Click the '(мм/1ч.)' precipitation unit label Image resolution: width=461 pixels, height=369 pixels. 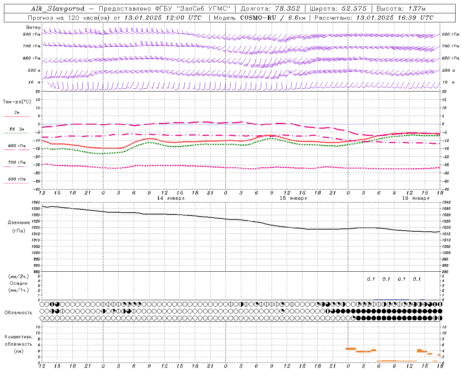[19, 290]
